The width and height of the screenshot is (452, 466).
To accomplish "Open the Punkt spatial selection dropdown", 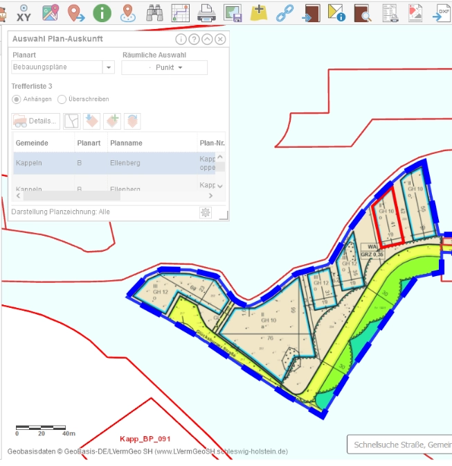I will click(x=165, y=67).
